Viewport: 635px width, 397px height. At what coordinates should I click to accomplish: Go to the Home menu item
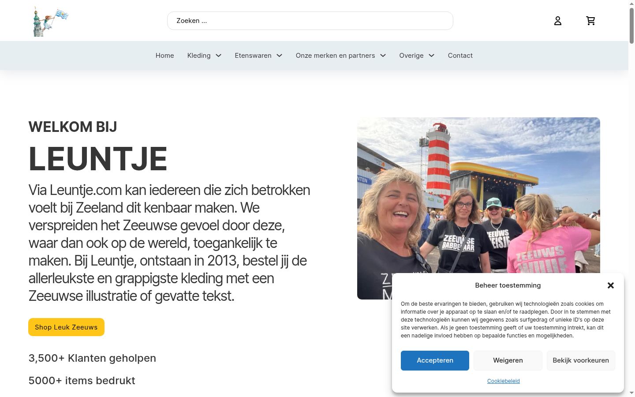click(x=164, y=56)
